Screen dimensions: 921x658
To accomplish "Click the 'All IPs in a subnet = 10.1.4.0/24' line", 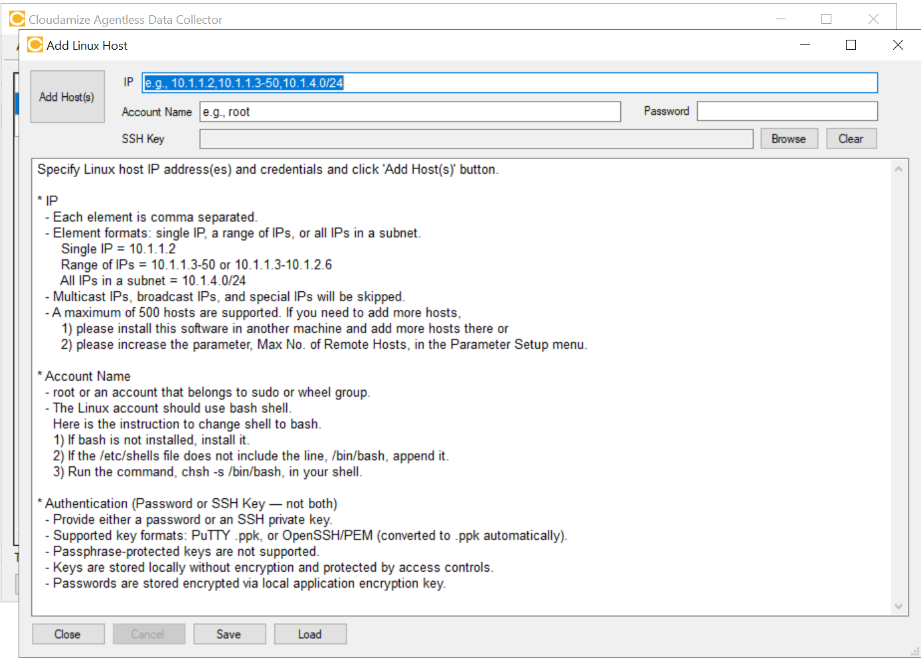I will 153,281.
